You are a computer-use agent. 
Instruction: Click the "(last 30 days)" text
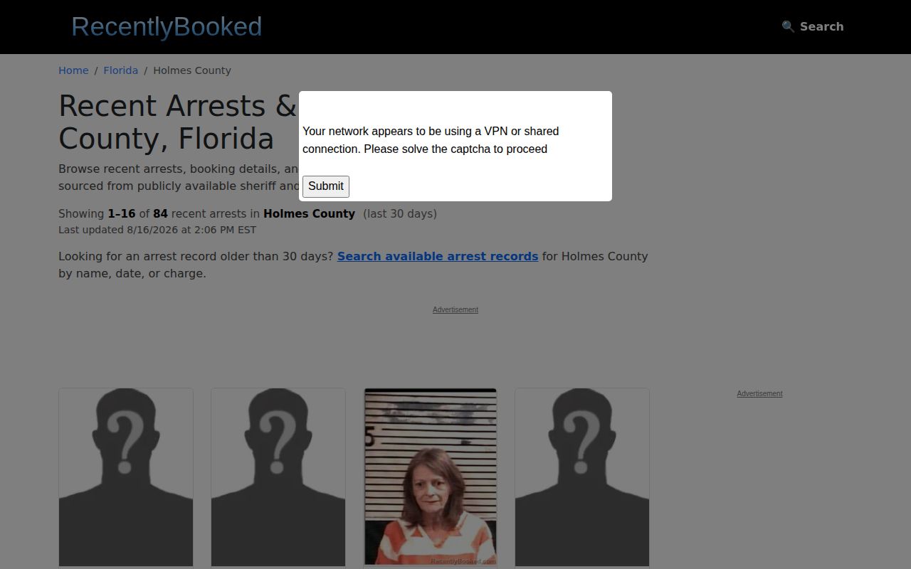pos(400,213)
